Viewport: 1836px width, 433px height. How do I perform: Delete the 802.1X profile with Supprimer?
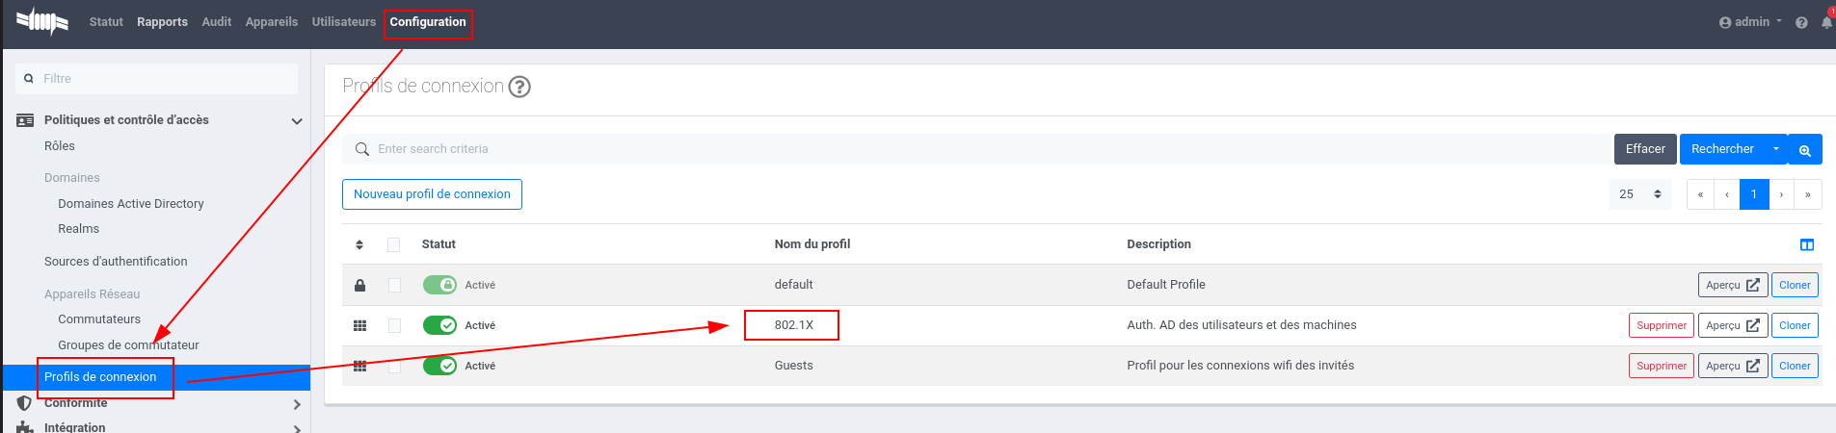(1662, 325)
